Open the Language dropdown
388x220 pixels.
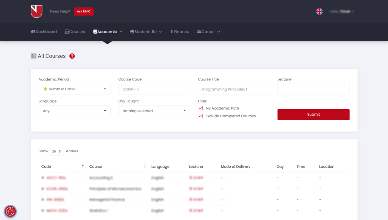pyautogui.click(x=75, y=111)
